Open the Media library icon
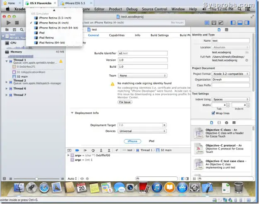Screen dimensions: 259x204 [x=234, y=123]
